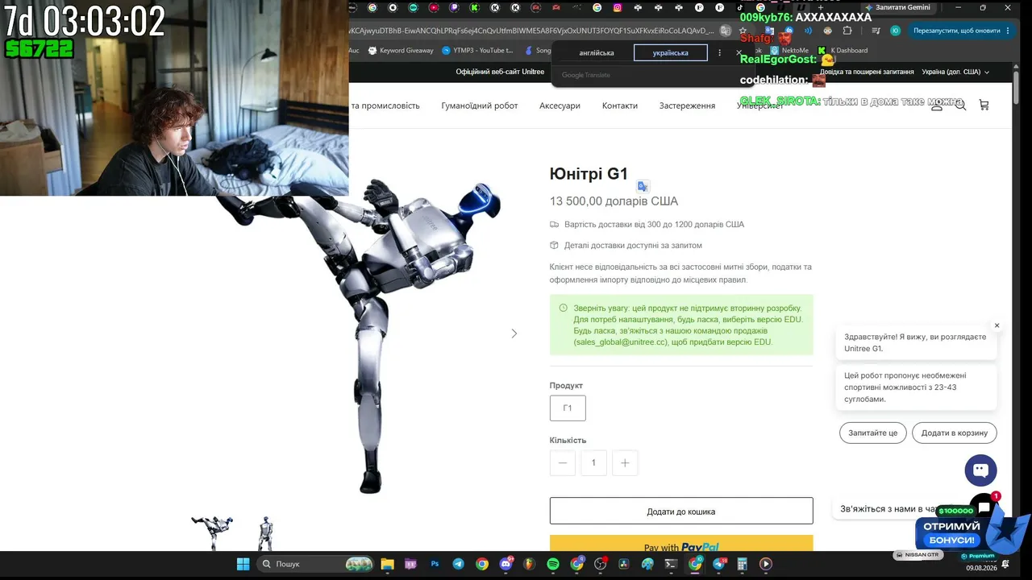Close the Google Translate popup
Screen dimensions: 1032x580
pyautogui.click(x=739, y=52)
